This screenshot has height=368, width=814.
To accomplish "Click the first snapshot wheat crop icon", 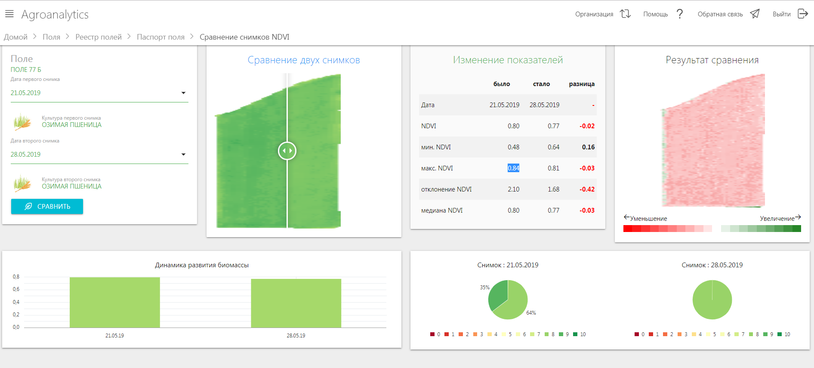I will [22, 122].
